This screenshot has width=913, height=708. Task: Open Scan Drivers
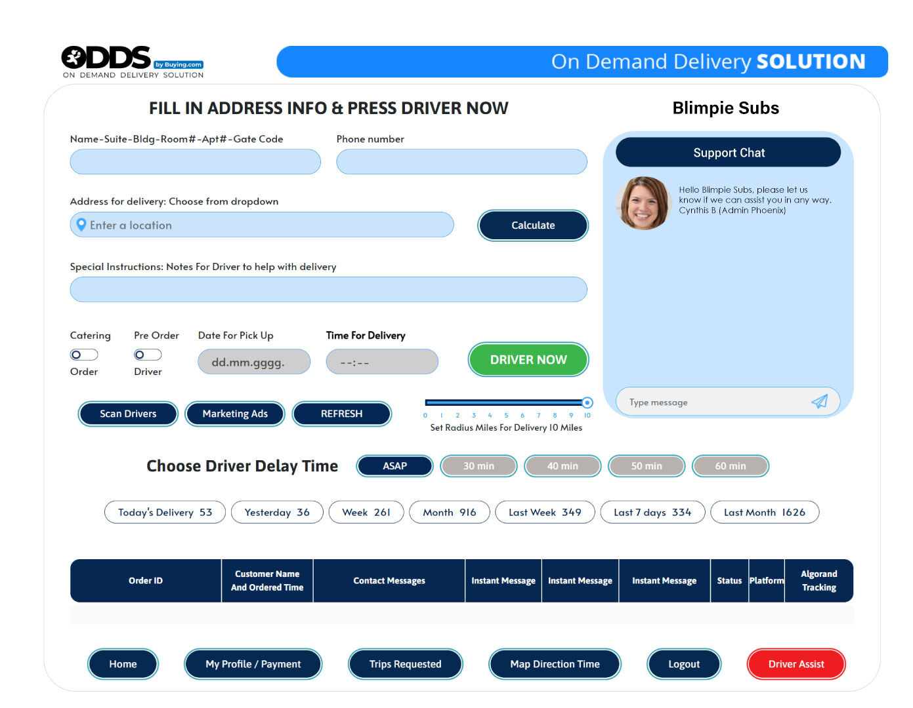(128, 414)
